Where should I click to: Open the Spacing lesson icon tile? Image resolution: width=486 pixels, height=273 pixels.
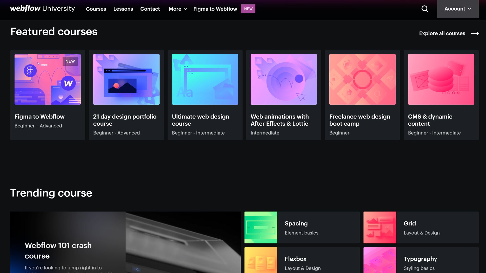261,227
